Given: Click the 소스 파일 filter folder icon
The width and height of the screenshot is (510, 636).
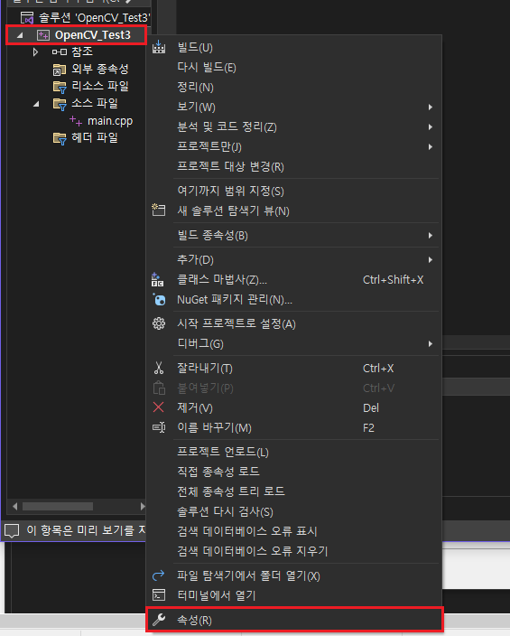Looking at the screenshot, I should coord(60,104).
